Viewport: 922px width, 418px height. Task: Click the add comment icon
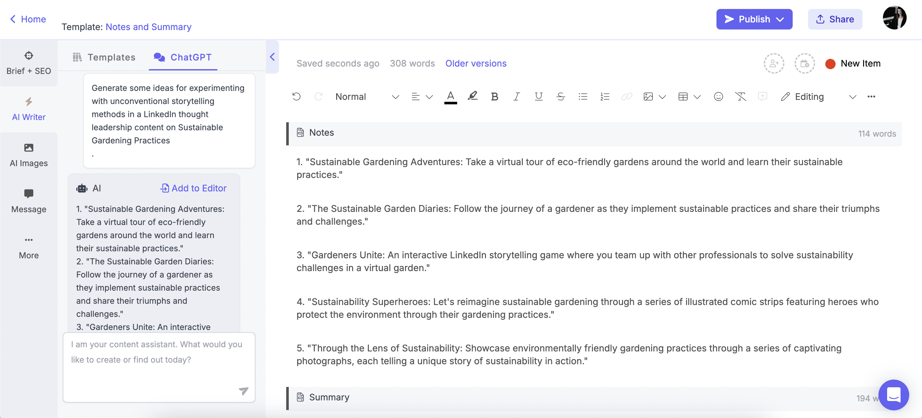pos(762,97)
